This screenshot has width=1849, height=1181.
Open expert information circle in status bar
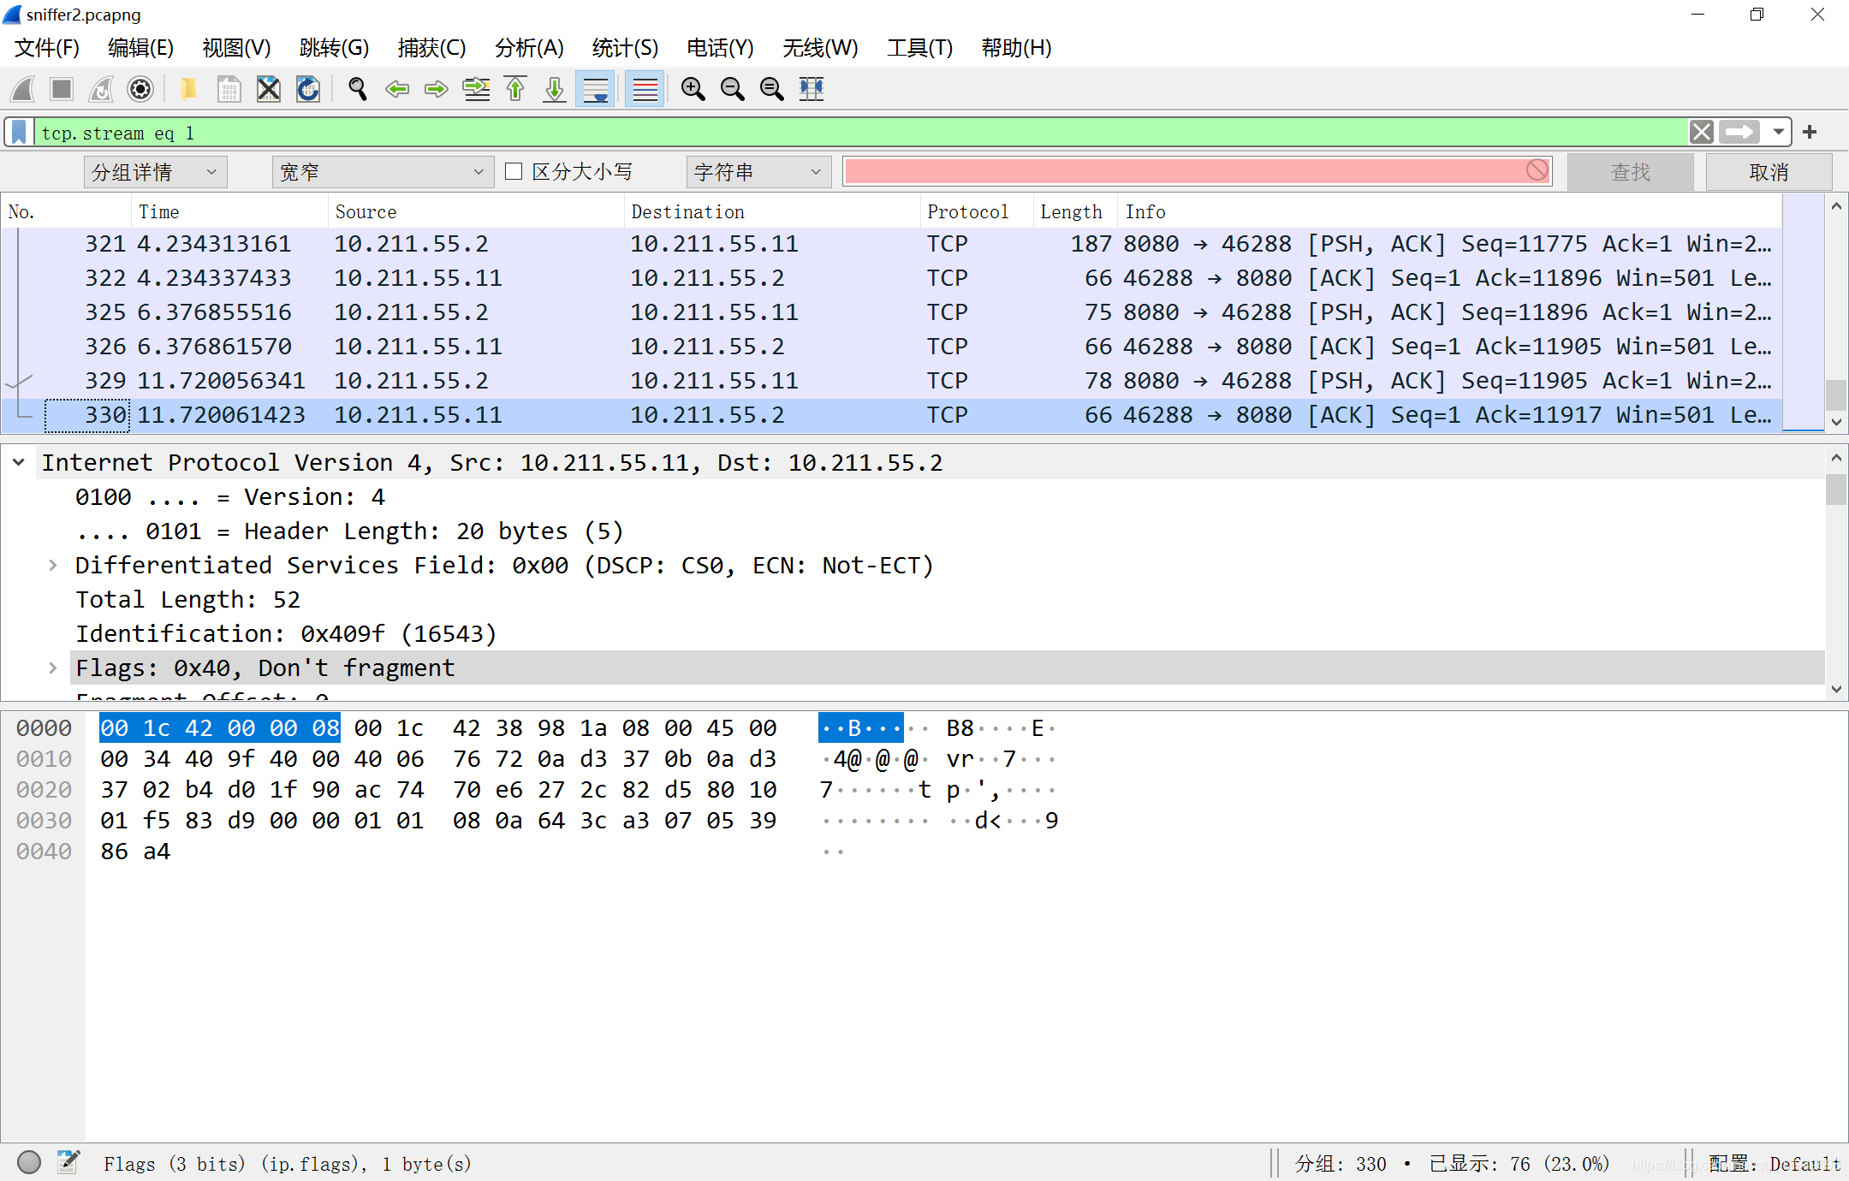point(29,1162)
